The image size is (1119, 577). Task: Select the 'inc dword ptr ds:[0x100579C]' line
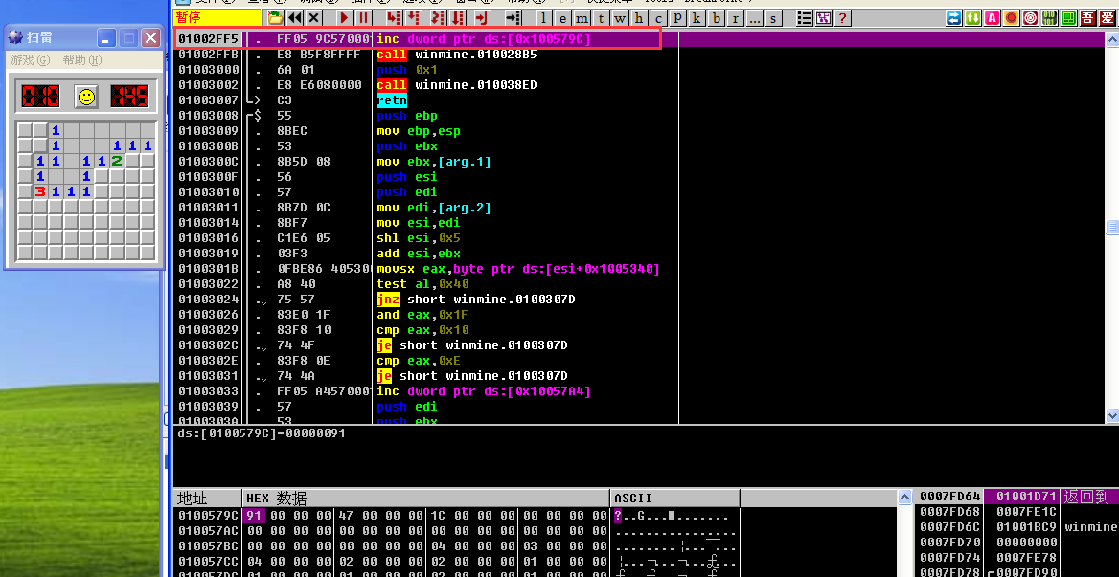[x=484, y=39]
